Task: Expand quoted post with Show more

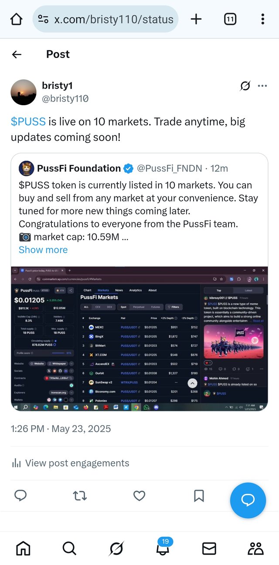Action: tap(43, 250)
